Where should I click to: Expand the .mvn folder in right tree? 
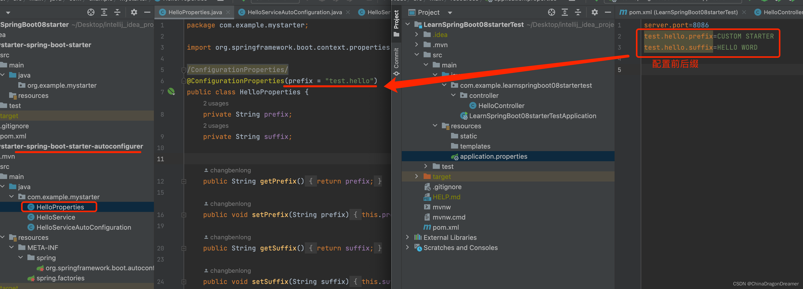417,45
